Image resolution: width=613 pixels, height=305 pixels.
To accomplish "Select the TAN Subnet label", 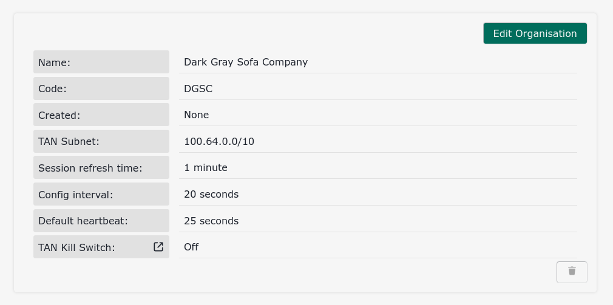I will click(x=69, y=141).
